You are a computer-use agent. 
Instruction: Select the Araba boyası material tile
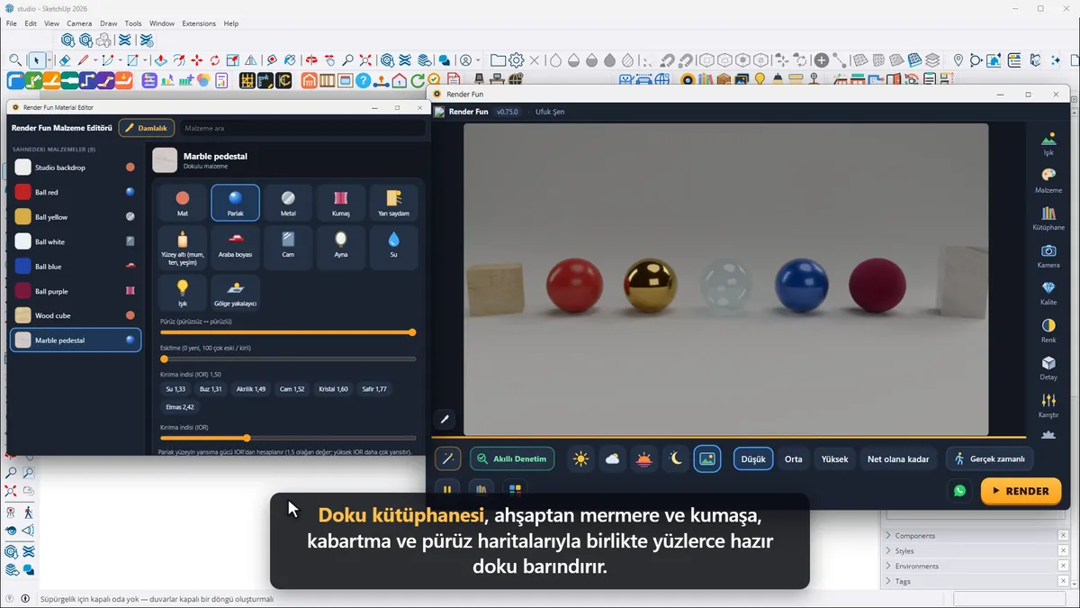(x=236, y=248)
